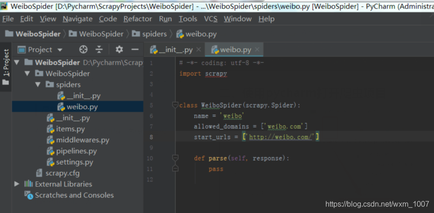Select Scratches and Consoles
Viewport: 434px width, 213px height.
[69, 195]
